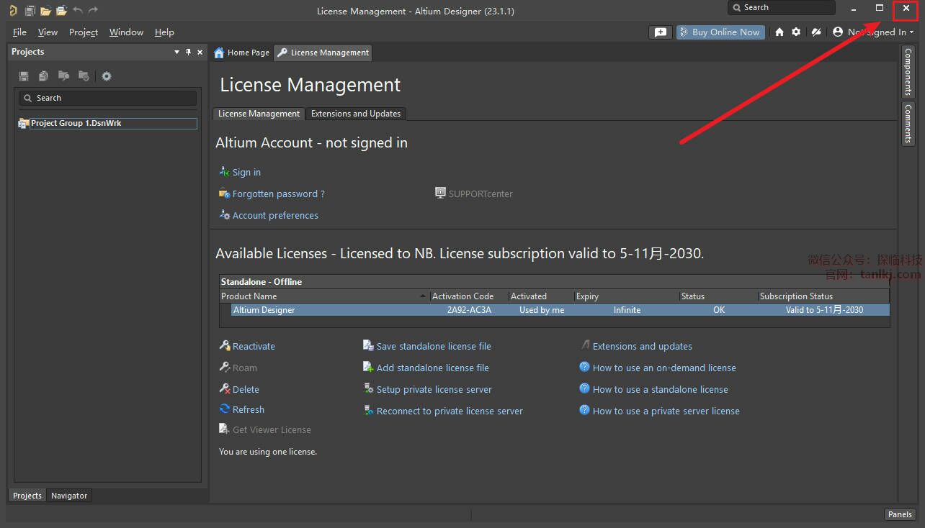Screen dimensions: 925x528
Task: Open the Comments side panel tab
Action: (908, 124)
